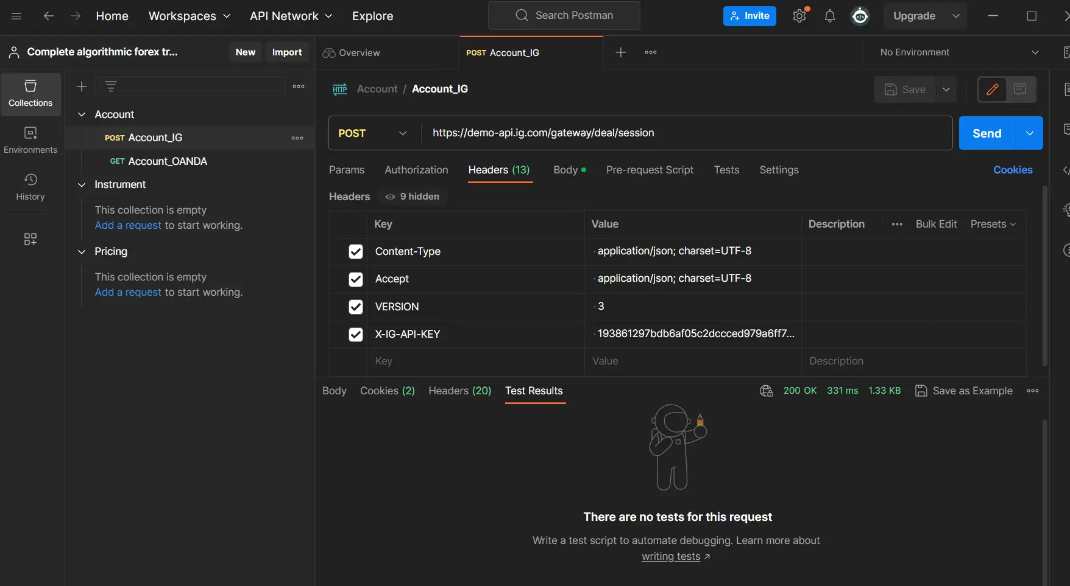Screen dimensions: 1070x586
Task: Click the HTTP request type icon
Action: click(340, 89)
